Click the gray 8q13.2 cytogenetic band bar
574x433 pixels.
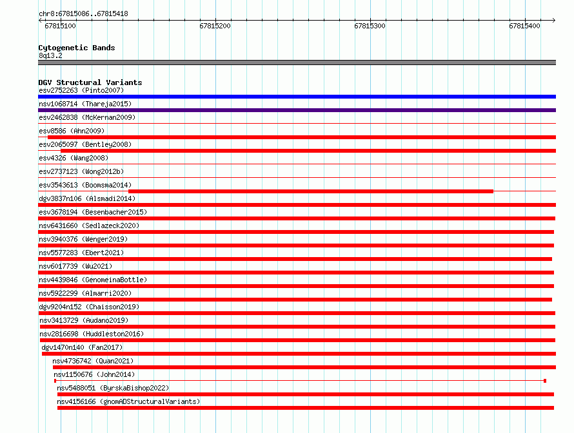click(x=297, y=63)
